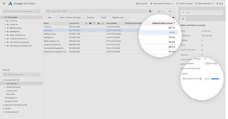Screen dimensions: 228x119
Task: Sort by Scheduled download column
Action: tap(133, 23)
